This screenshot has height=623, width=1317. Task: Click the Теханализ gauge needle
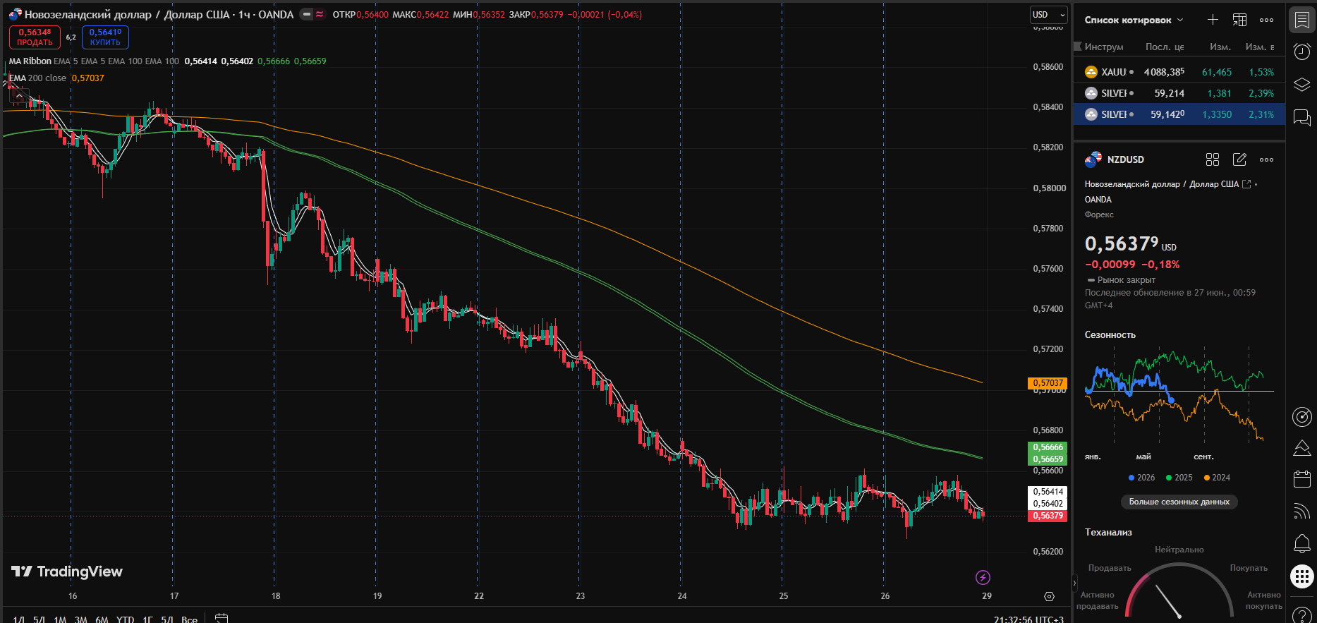tap(1168, 600)
